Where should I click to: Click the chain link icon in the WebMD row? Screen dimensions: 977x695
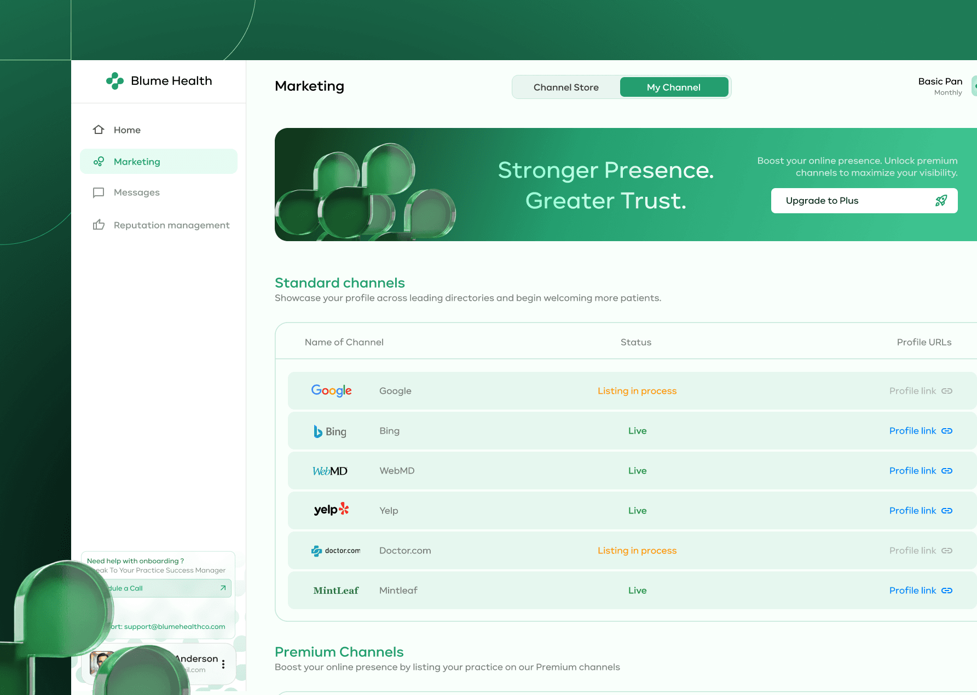(947, 471)
